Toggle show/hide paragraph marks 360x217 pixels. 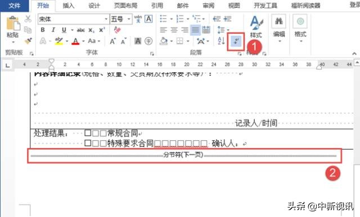tap(236, 41)
